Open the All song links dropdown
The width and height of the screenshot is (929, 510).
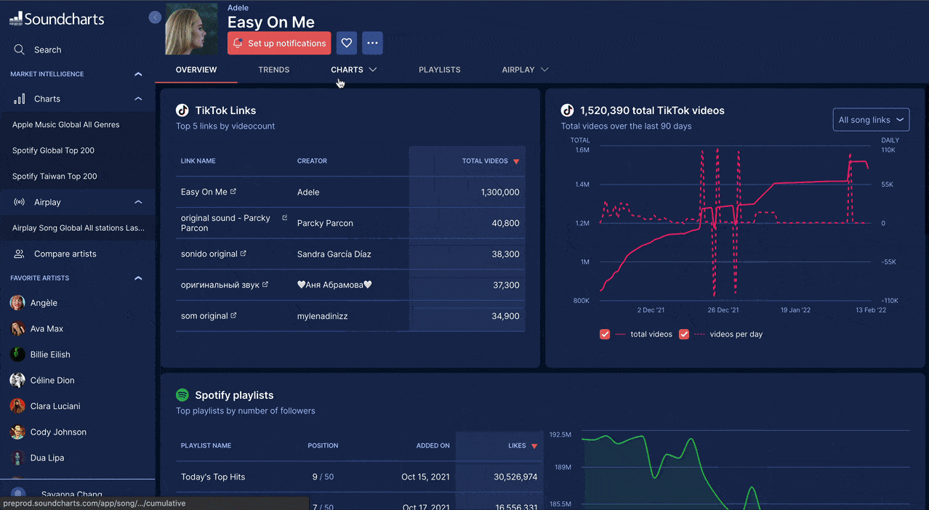pos(871,120)
